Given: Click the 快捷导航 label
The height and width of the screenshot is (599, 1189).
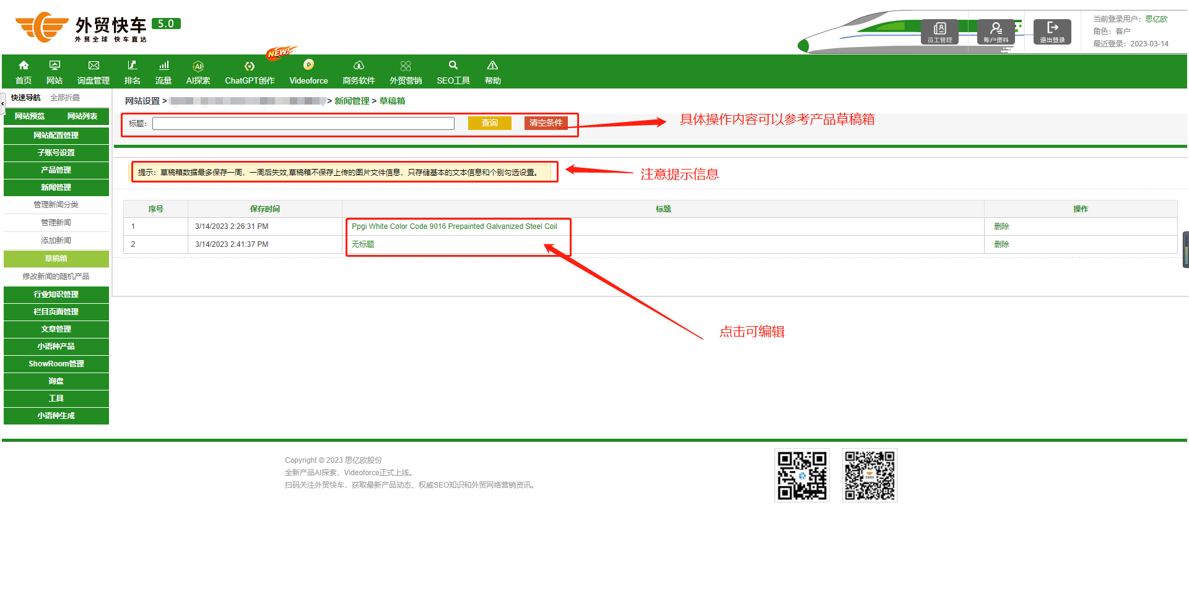Looking at the screenshot, I should click(25, 98).
